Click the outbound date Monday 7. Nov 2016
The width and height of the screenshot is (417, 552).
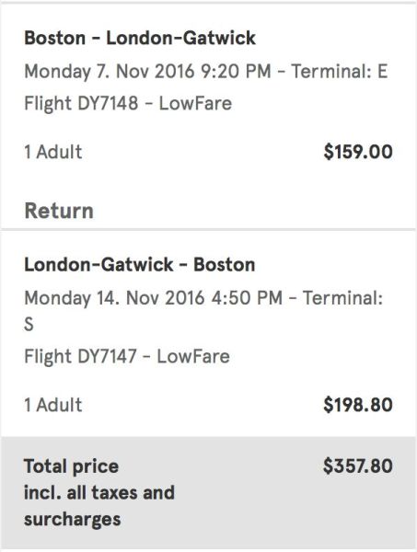110,71
